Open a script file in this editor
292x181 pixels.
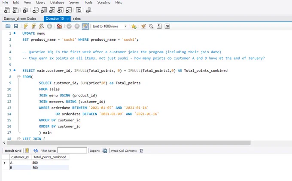[8, 26]
